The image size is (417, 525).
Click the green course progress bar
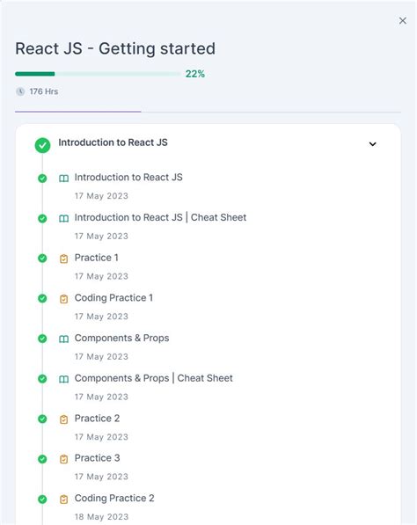pos(98,74)
